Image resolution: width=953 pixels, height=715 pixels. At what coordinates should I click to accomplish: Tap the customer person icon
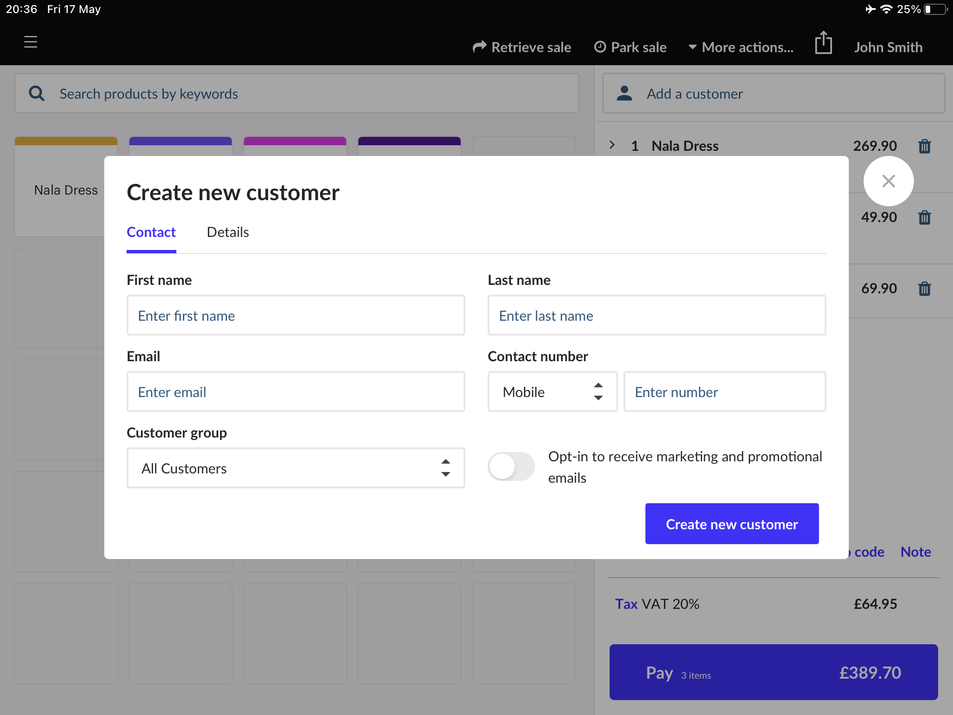[624, 94]
